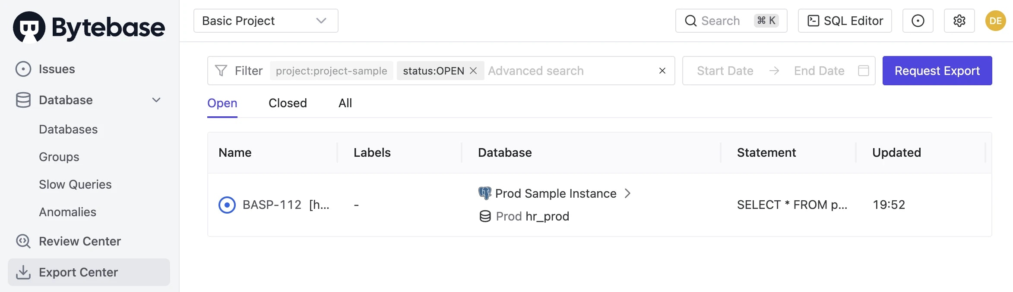Select the Database sidebar icon
This screenshot has width=1013, height=292.
point(23,100)
